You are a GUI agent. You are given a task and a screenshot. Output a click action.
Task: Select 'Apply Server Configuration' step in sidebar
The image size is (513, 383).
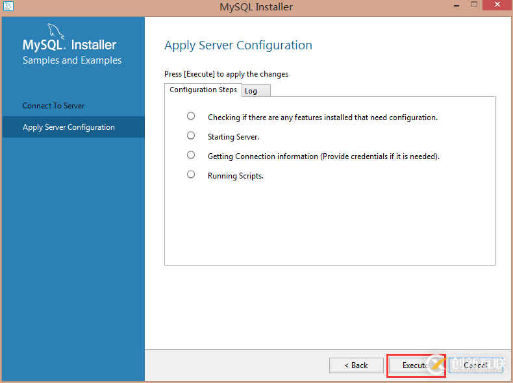tap(69, 127)
